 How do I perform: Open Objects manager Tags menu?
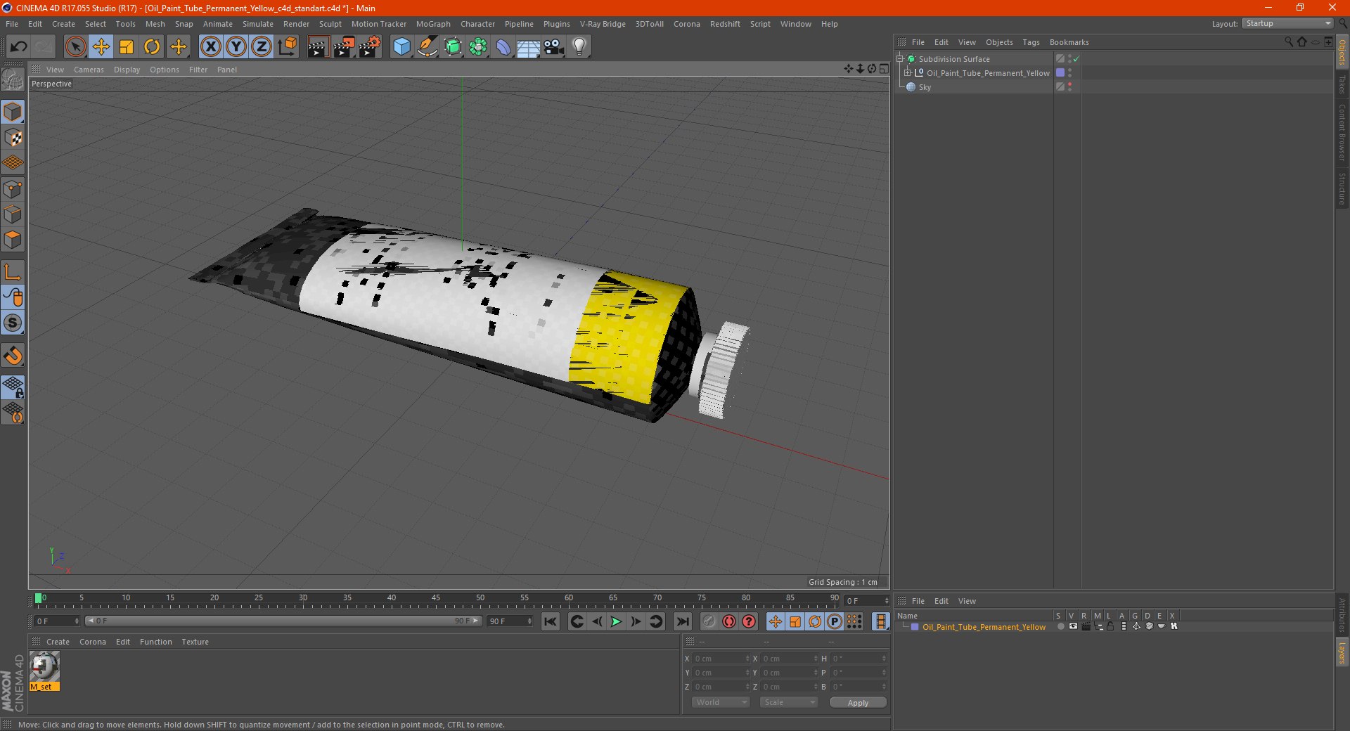pyautogui.click(x=1031, y=42)
